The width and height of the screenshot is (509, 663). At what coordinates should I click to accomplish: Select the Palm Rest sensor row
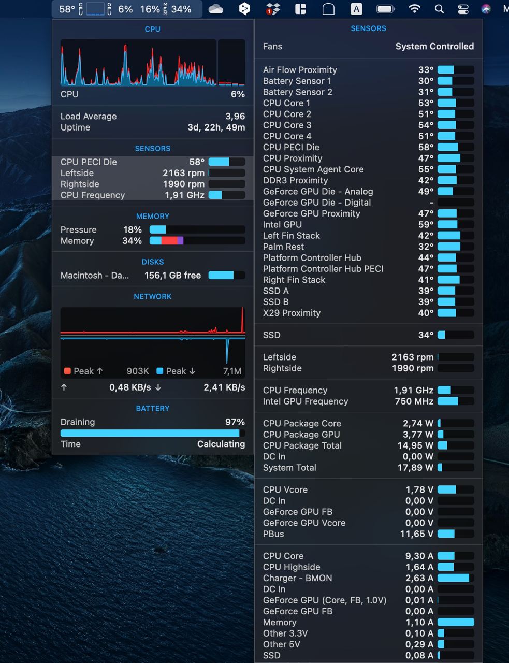tap(368, 247)
